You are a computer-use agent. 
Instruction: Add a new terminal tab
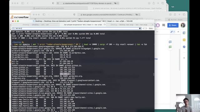coord(152,25)
